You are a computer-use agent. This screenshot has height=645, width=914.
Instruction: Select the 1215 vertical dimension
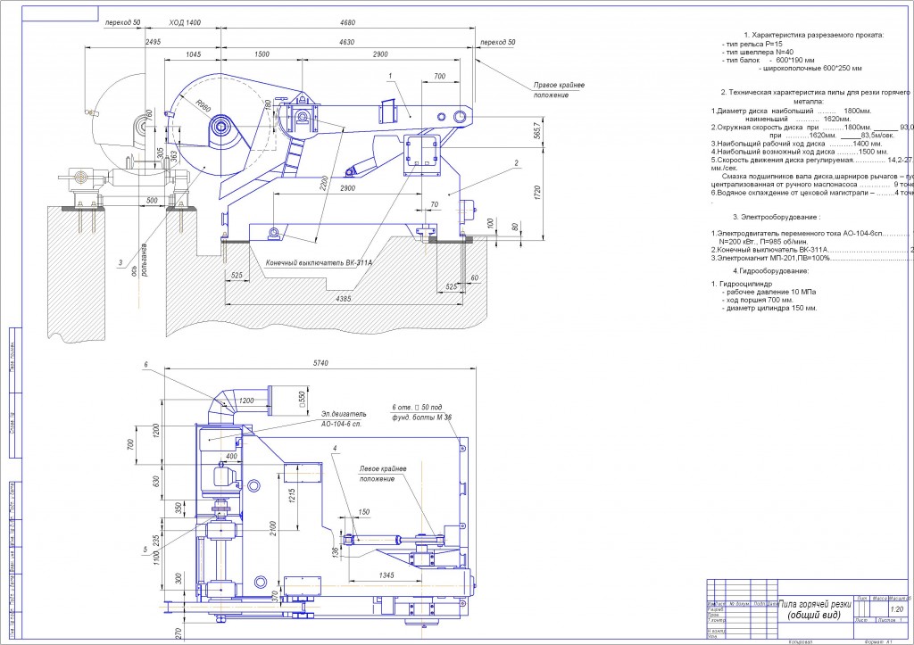tap(292, 494)
